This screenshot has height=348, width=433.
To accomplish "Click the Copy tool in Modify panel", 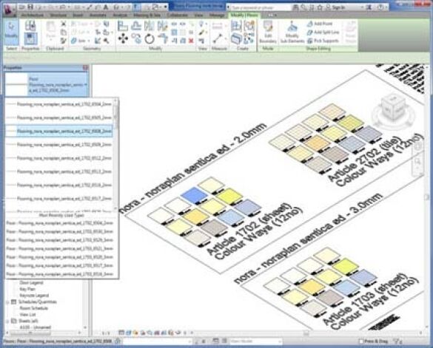I will [136, 39].
